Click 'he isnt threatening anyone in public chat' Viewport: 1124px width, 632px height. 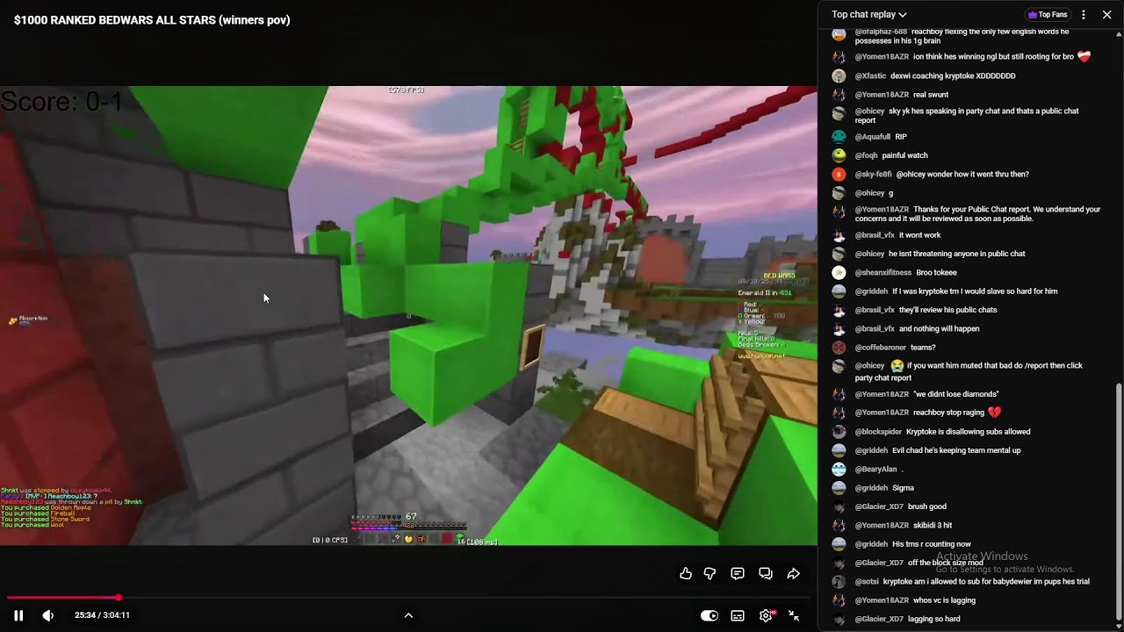[956, 254]
